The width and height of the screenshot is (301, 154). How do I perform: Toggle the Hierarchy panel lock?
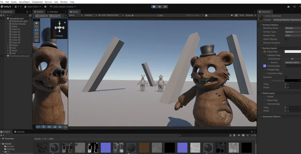coord(27,12)
